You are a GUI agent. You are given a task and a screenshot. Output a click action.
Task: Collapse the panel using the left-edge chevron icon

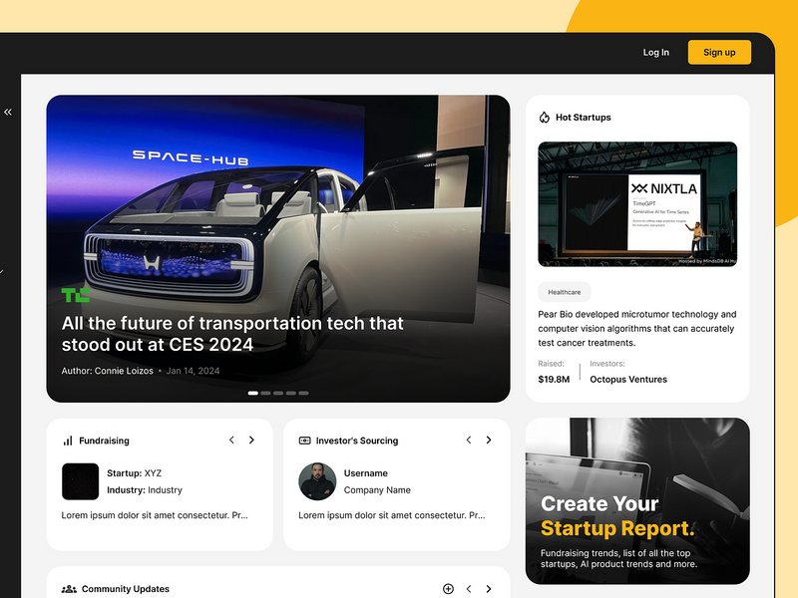(8, 112)
